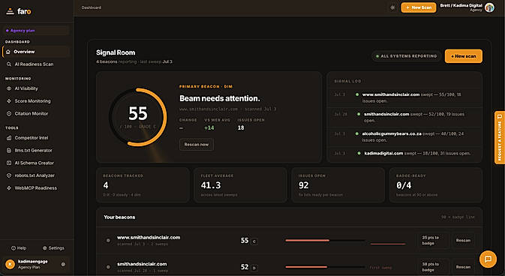Image resolution: width=505 pixels, height=276 pixels.
Task: Click the user profile avatar photo
Action: tap(489, 7)
